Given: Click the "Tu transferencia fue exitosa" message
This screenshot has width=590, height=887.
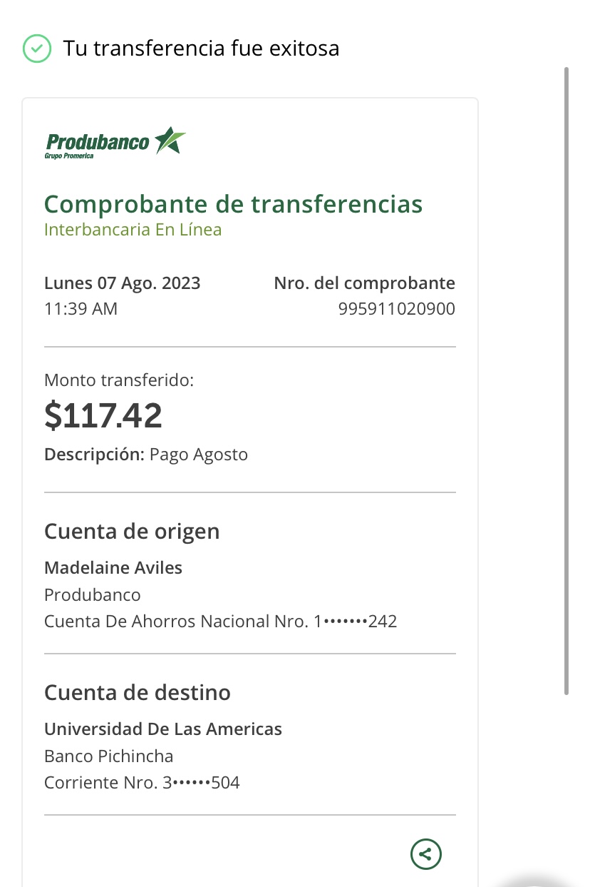Looking at the screenshot, I should click(201, 49).
